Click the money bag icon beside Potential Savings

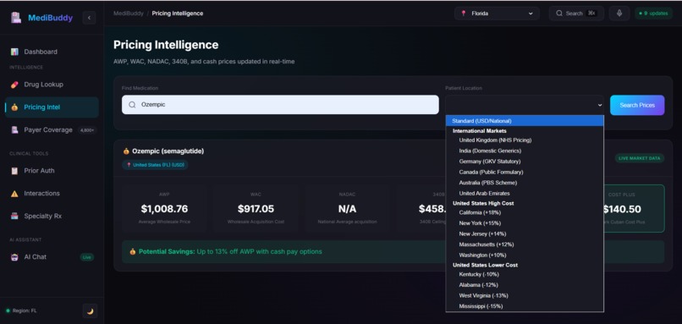[133, 252]
